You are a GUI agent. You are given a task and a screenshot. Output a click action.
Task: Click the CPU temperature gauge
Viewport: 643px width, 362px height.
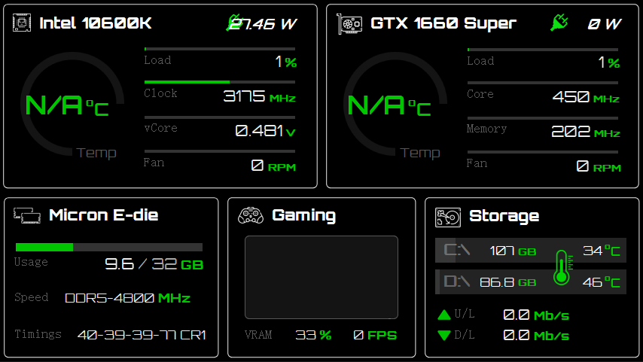(68, 107)
